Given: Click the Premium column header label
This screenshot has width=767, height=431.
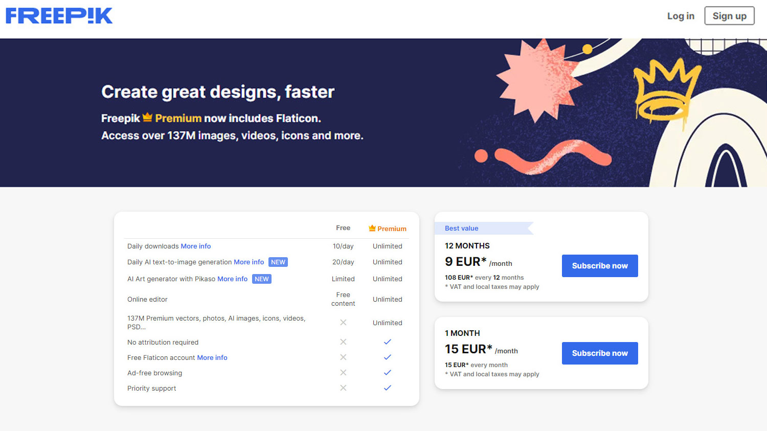Looking at the screenshot, I should coord(392,229).
